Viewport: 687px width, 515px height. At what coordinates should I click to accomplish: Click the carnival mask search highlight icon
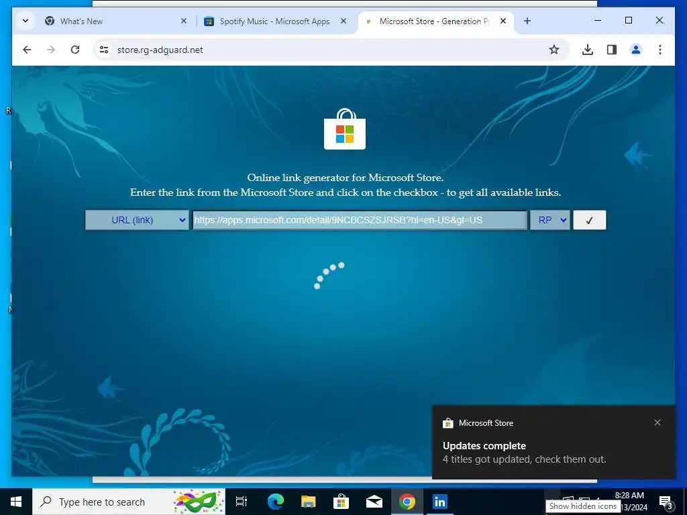point(198,502)
